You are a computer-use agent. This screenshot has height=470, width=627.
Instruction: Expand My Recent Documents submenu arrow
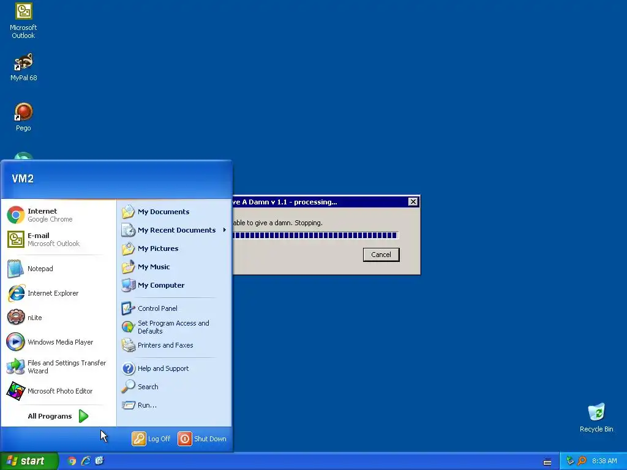click(225, 230)
